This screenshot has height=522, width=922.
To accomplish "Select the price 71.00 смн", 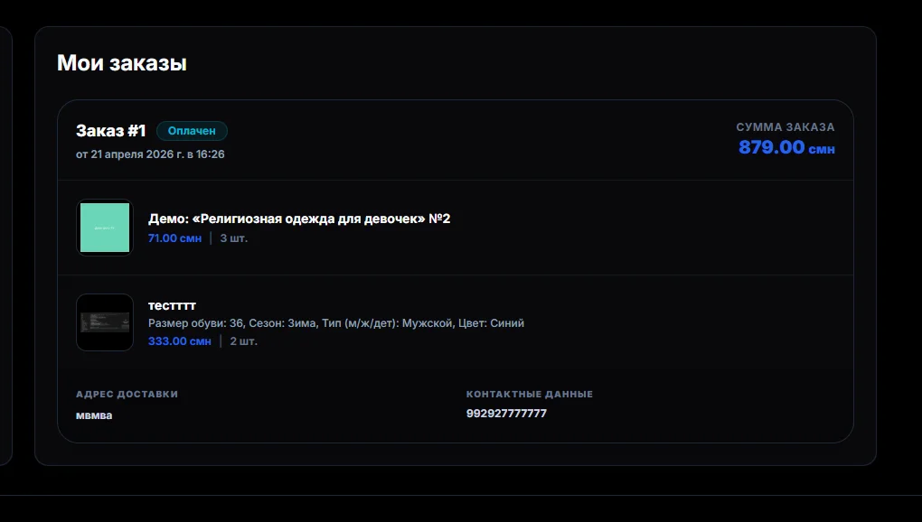I will (174, 238).
